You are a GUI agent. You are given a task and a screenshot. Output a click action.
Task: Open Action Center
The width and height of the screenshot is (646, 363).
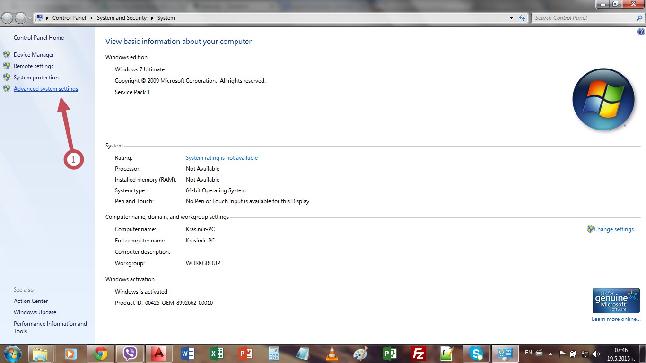(x=31, y=301)
